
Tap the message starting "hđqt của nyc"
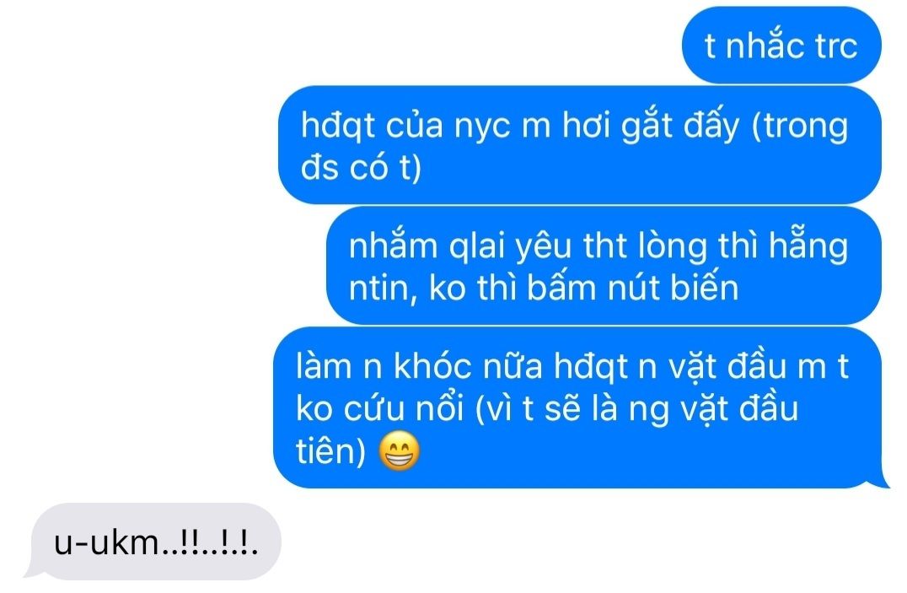click(x=580, y=145)
